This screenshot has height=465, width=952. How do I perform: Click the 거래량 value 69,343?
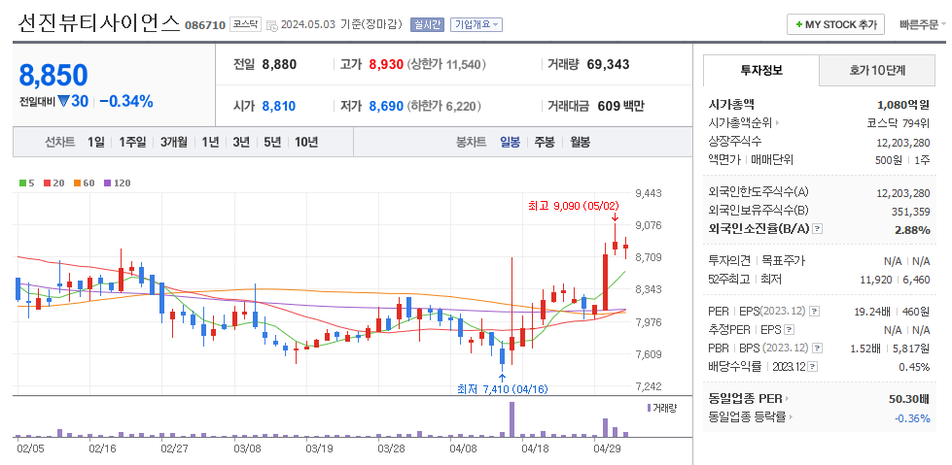click(609, 64)
